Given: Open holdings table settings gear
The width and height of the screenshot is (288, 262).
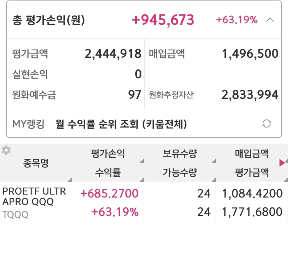Looking at the screenshot, I should 6,150.
